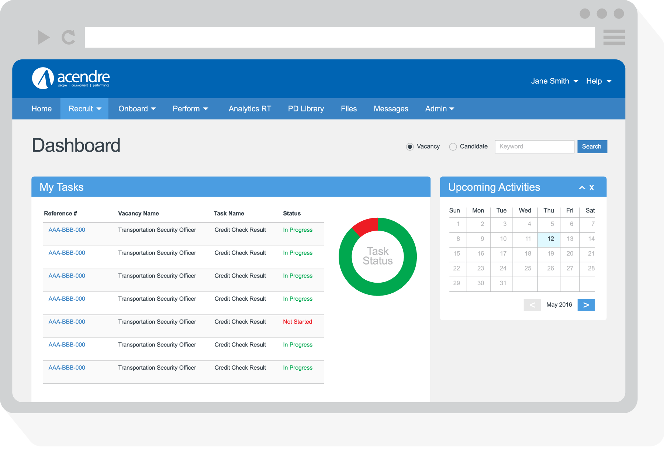The image size is (664, 452).
Task: Click the Task Name column header
Action: coord(229,214)
